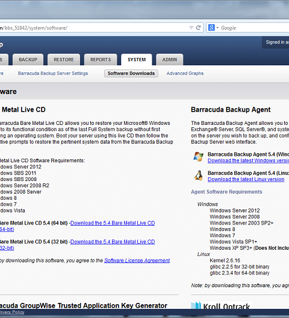This screenshot has height=318, width=289.
Task: Click the 'Barracuda Backup Agent 5.4 (Linux' title
Action: click(x=248, y=173)
